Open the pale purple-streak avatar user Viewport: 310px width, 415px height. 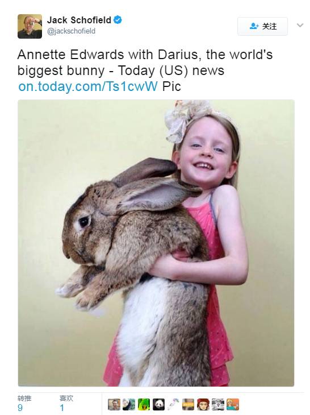point(173,404)
